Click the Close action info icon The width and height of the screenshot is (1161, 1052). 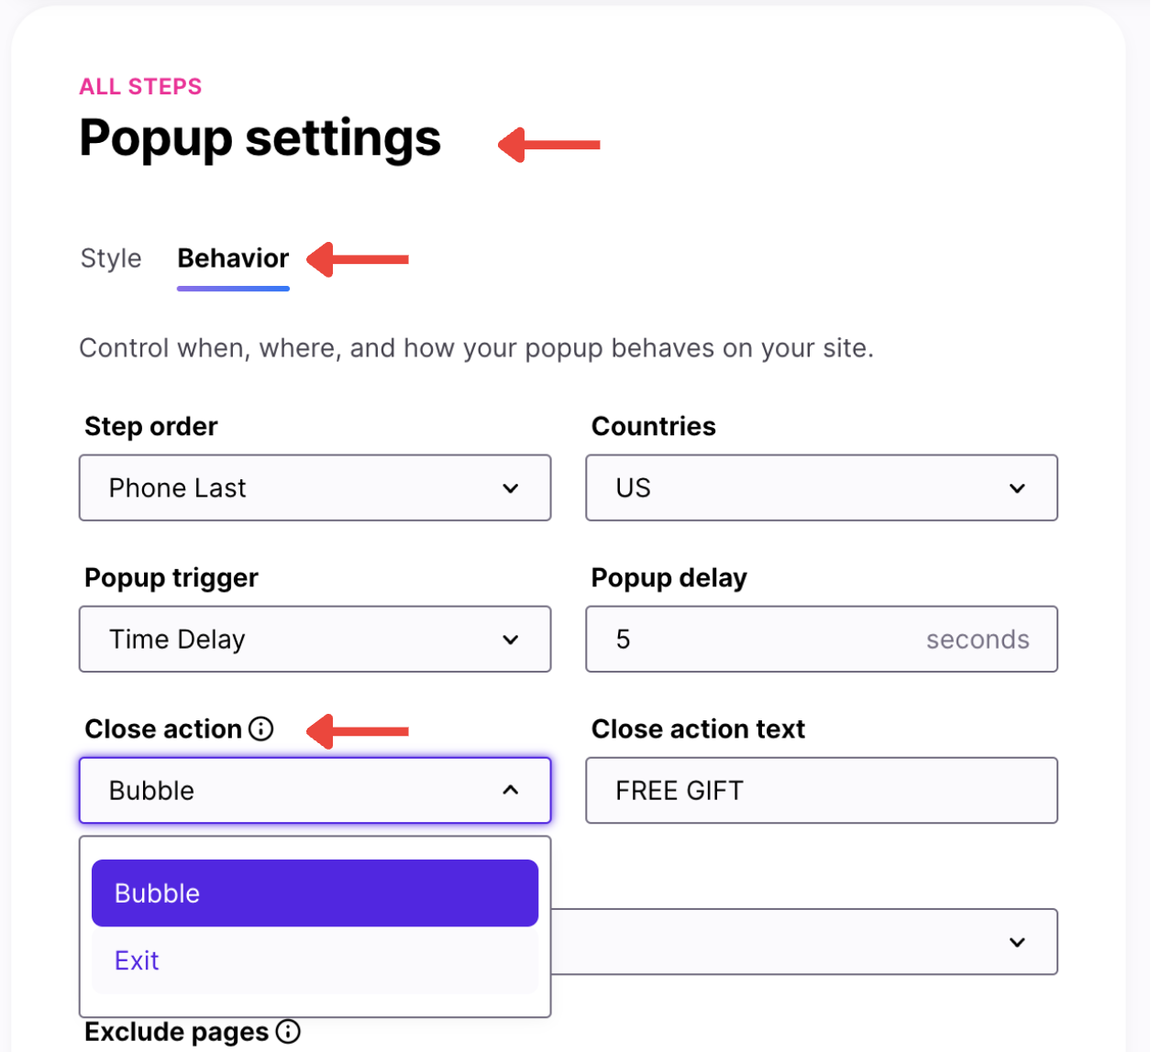[x=261, y=729]
